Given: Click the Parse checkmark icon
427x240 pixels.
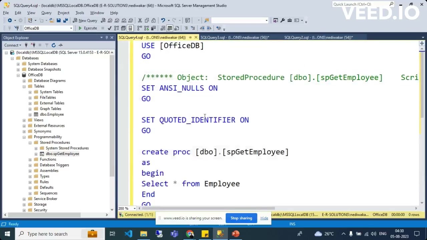Looking at the screenshot, I should click(x=109, y=28).
